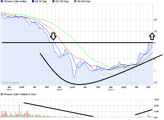Select the 'GD 200 Tage' legend label
164x120 pixels.
point(84,1)
